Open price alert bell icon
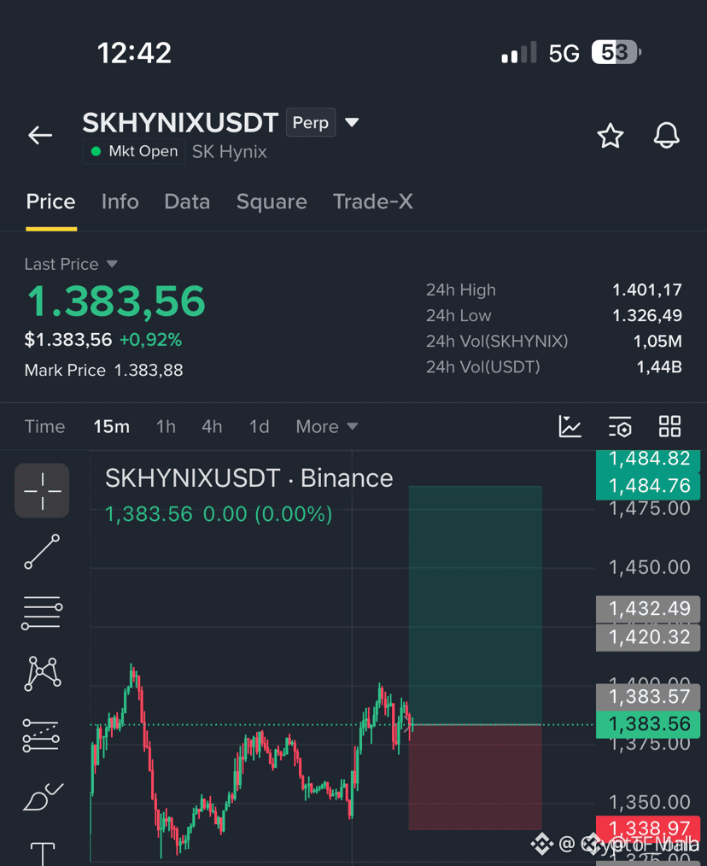Screen dimensions: 707x866 [x=667, y=135]
